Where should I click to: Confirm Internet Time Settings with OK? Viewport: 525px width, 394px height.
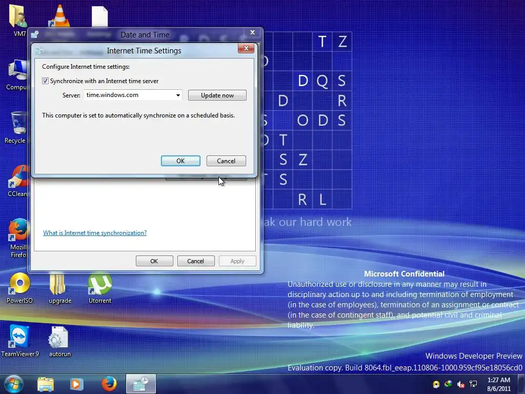click(180, 161)
